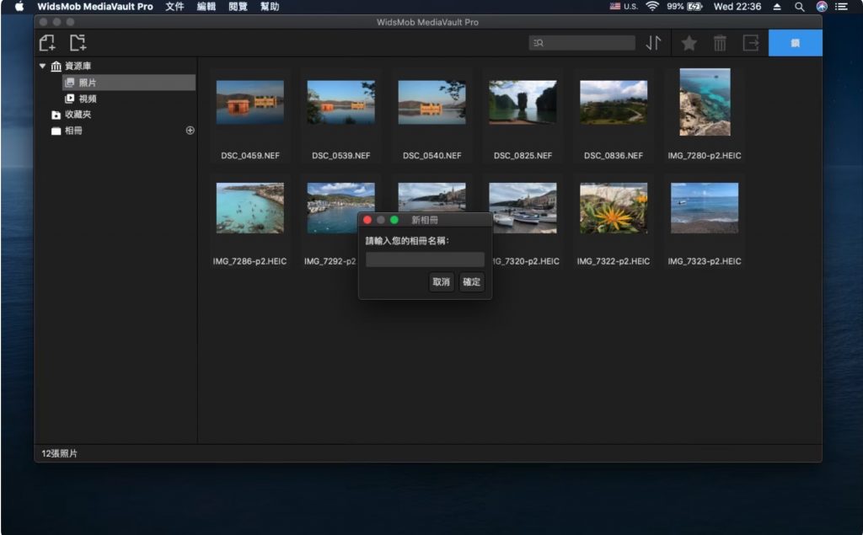Expand the Wi-Fi menu in the macOS menu bar
Screen dimensions: 863x535
[651, 7]
